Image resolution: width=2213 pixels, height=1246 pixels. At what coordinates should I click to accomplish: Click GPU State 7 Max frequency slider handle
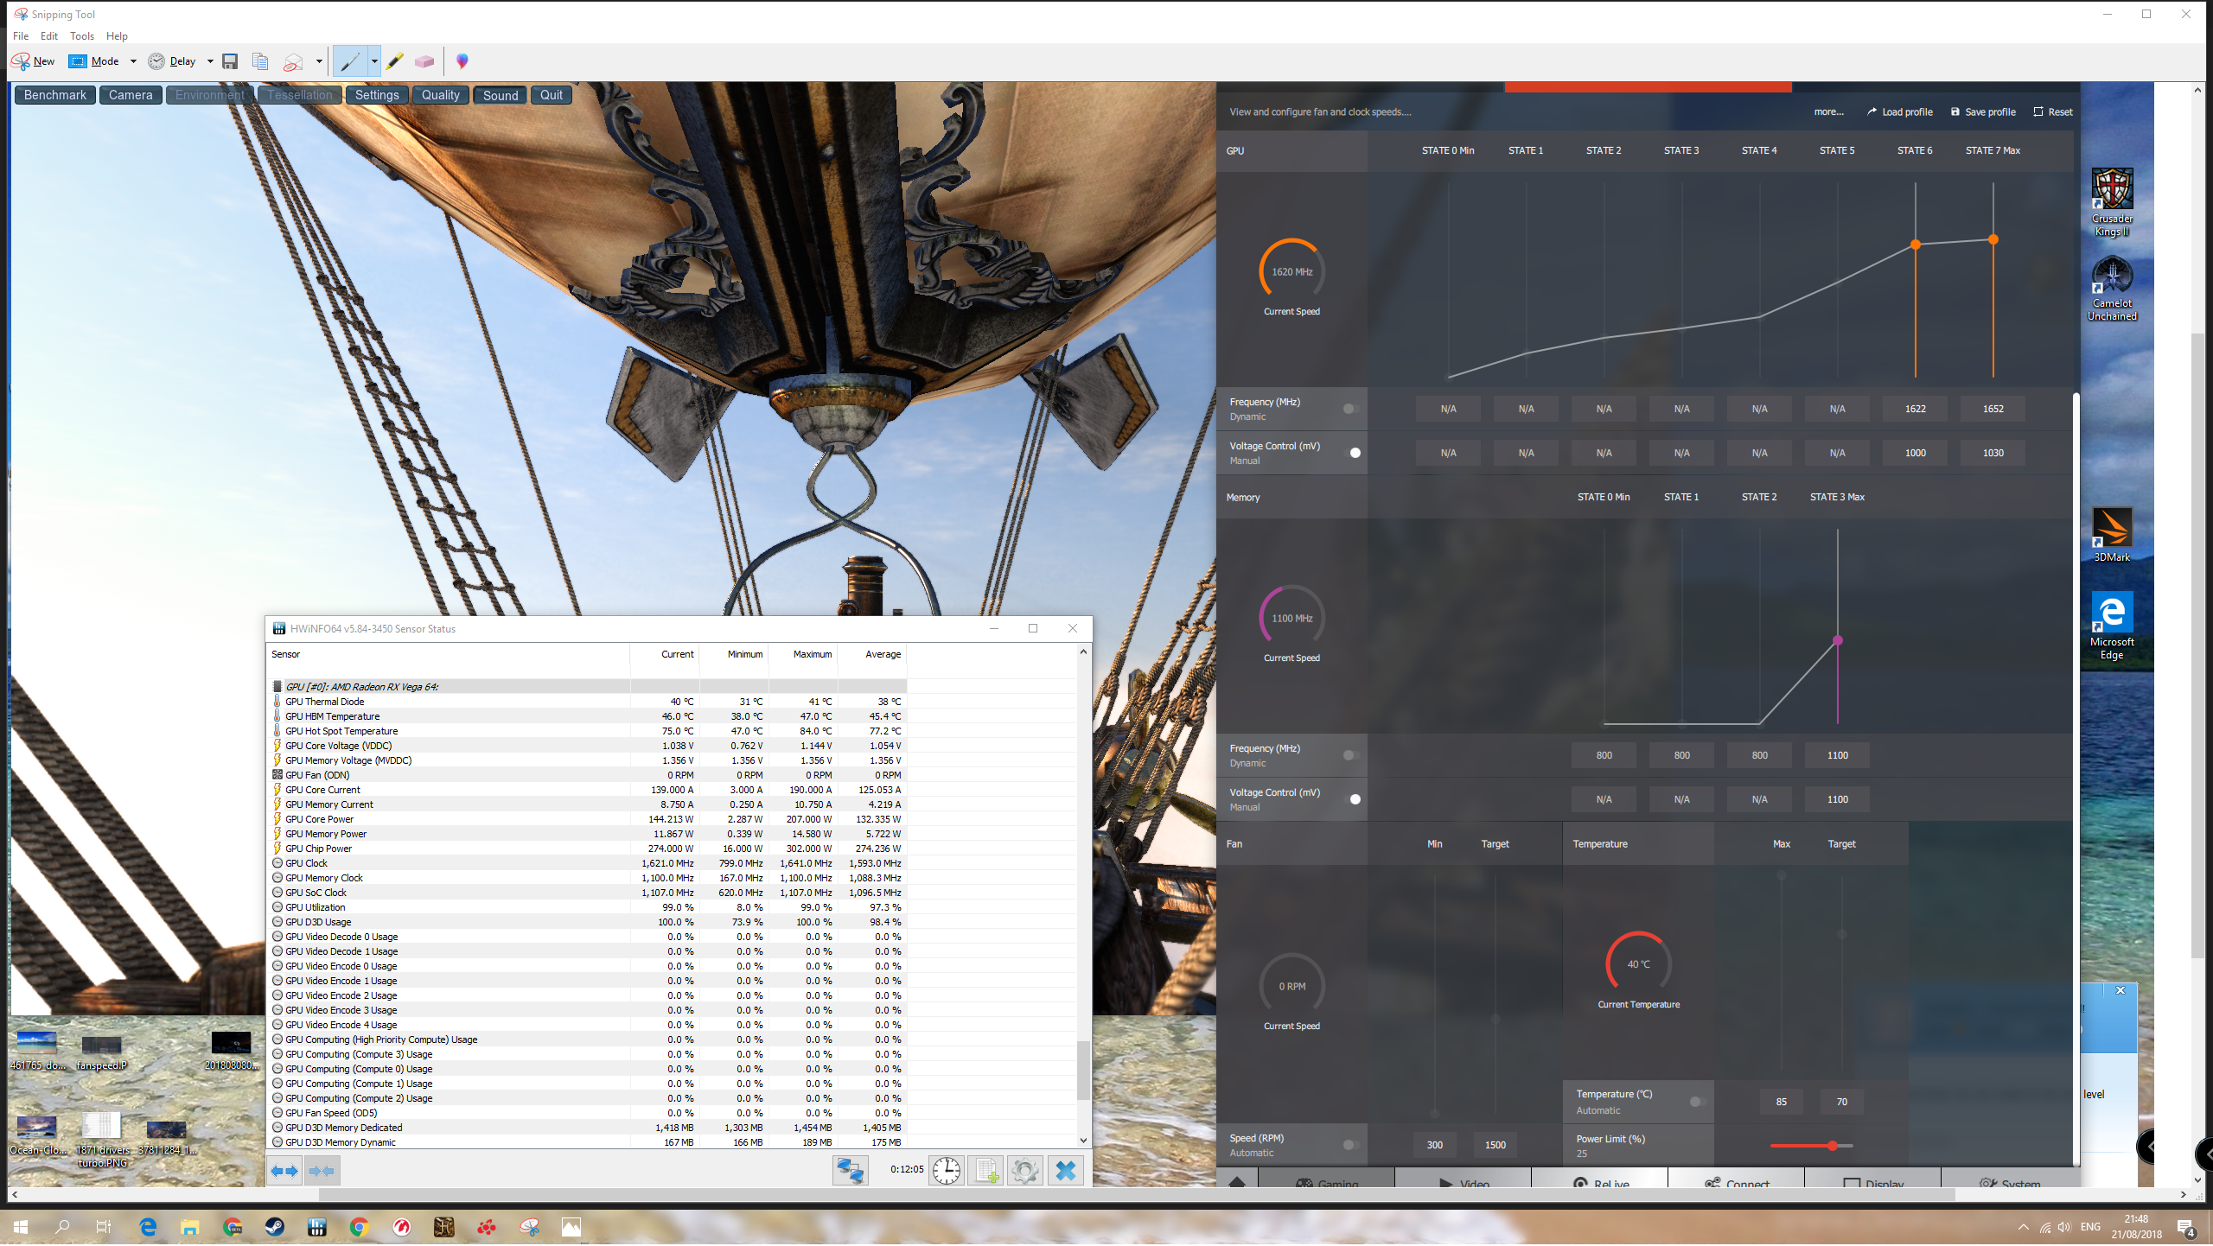(1993, 240)
